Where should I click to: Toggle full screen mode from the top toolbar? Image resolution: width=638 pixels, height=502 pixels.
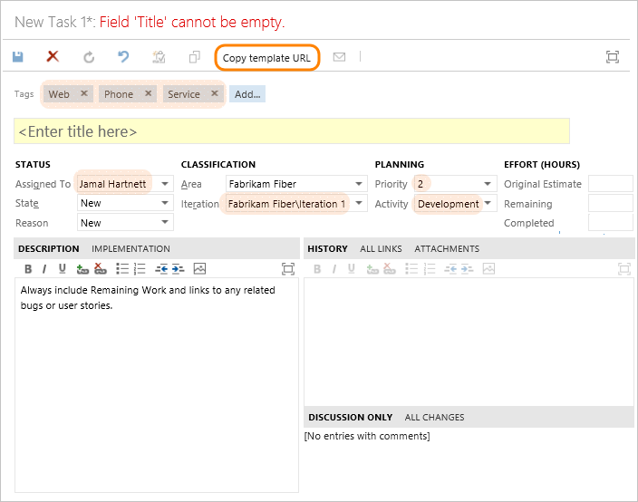613,57
